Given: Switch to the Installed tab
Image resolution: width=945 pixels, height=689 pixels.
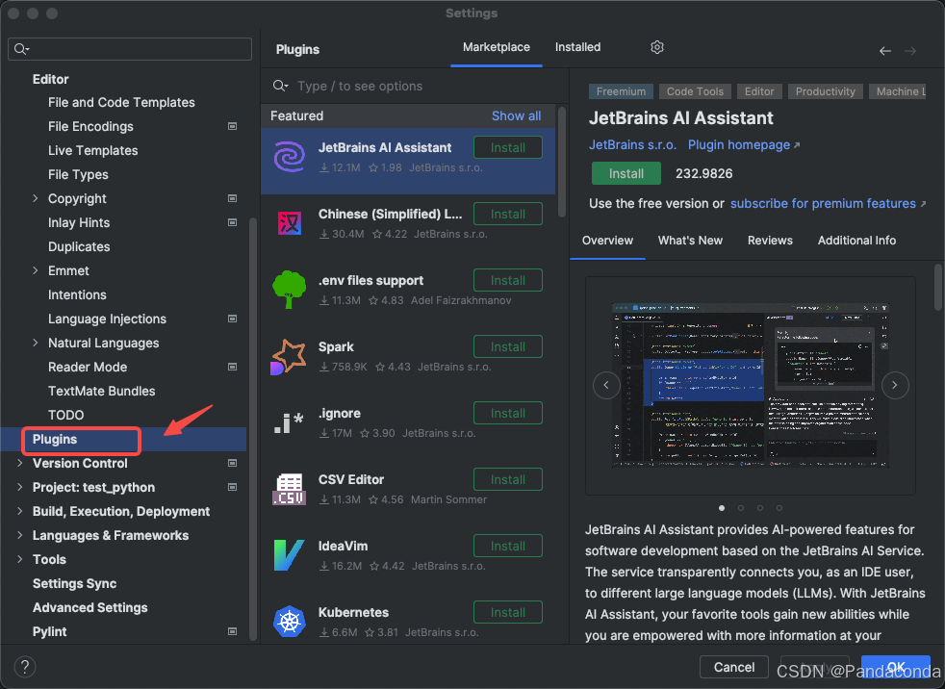Looking at the screenshot, I should pyautogui.click(x=577, y=47).
